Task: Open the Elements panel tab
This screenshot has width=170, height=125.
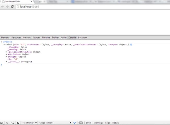Action: point(5,38)
